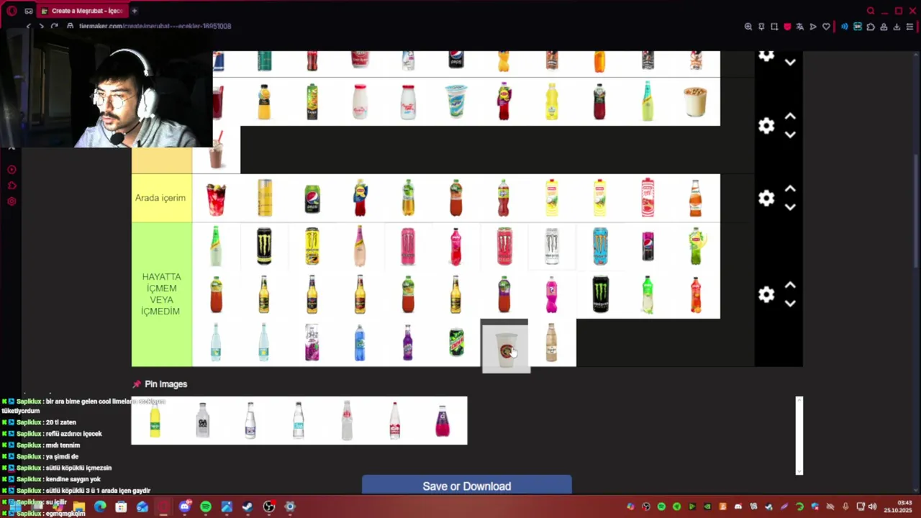Move HAYATTA İÇMEM tier up
This screenshot has height=518, width=921.
(x=790, y=285)
